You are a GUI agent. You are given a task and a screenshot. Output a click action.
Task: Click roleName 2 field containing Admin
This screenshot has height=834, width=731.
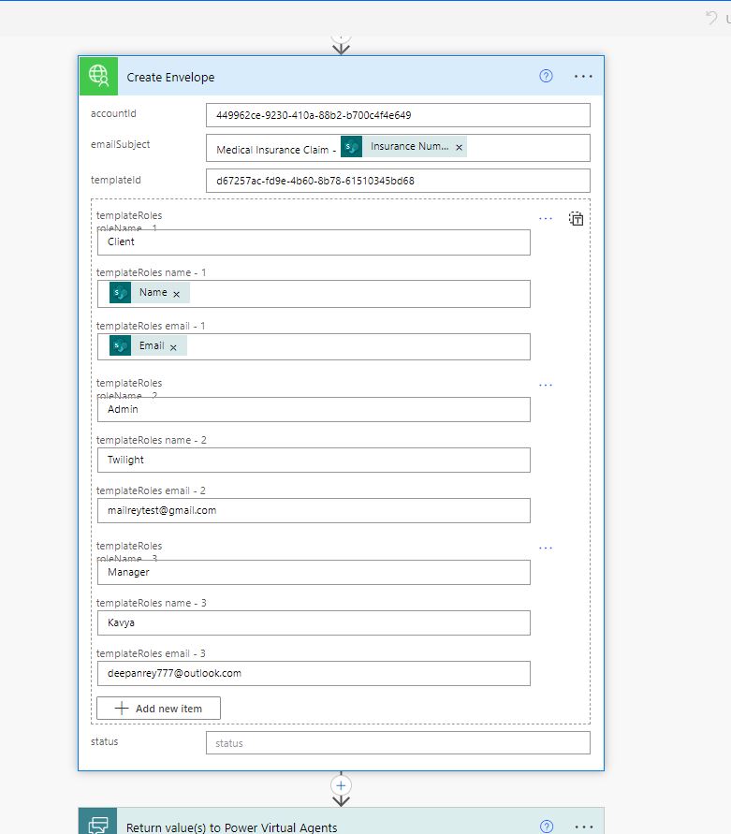tap(314, 410)
